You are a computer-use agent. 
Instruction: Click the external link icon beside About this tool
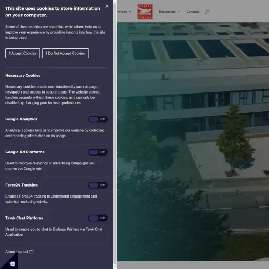32,252
